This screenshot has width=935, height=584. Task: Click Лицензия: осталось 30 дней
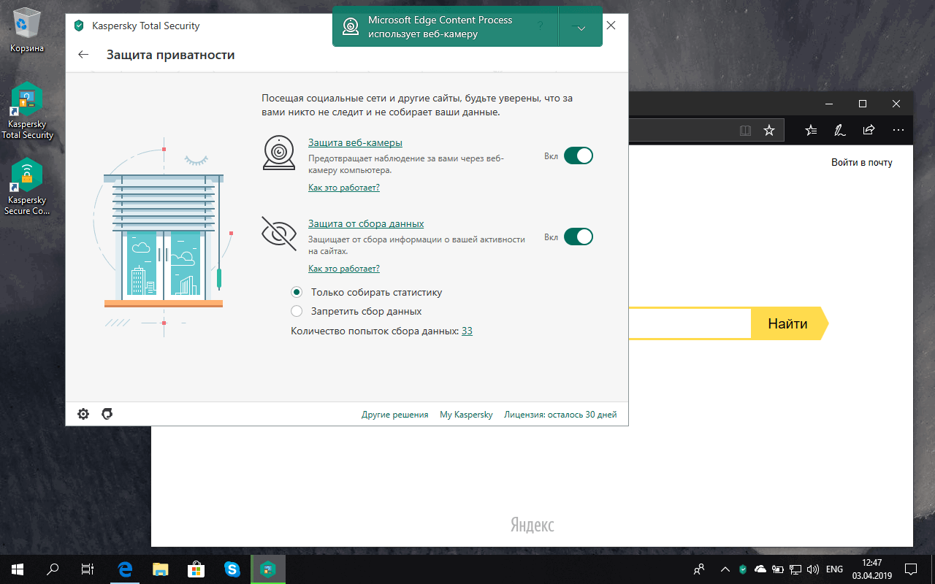pyautogui.click(x=560, y=415)
